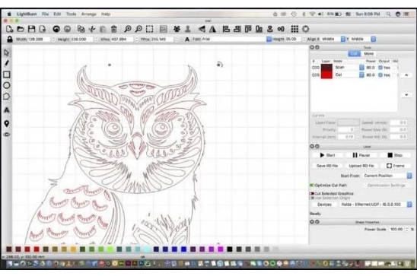Viewport: 417px width, 276px height.
Task: Open the grid array tool
Action: (294, 29)
